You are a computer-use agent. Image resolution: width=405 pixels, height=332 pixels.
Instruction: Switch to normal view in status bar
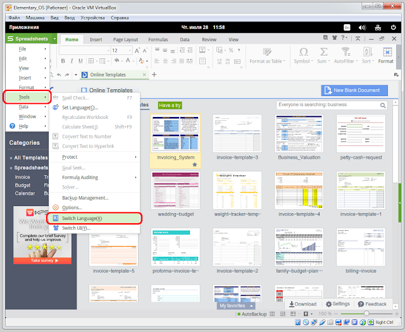[x=273, y=314]
